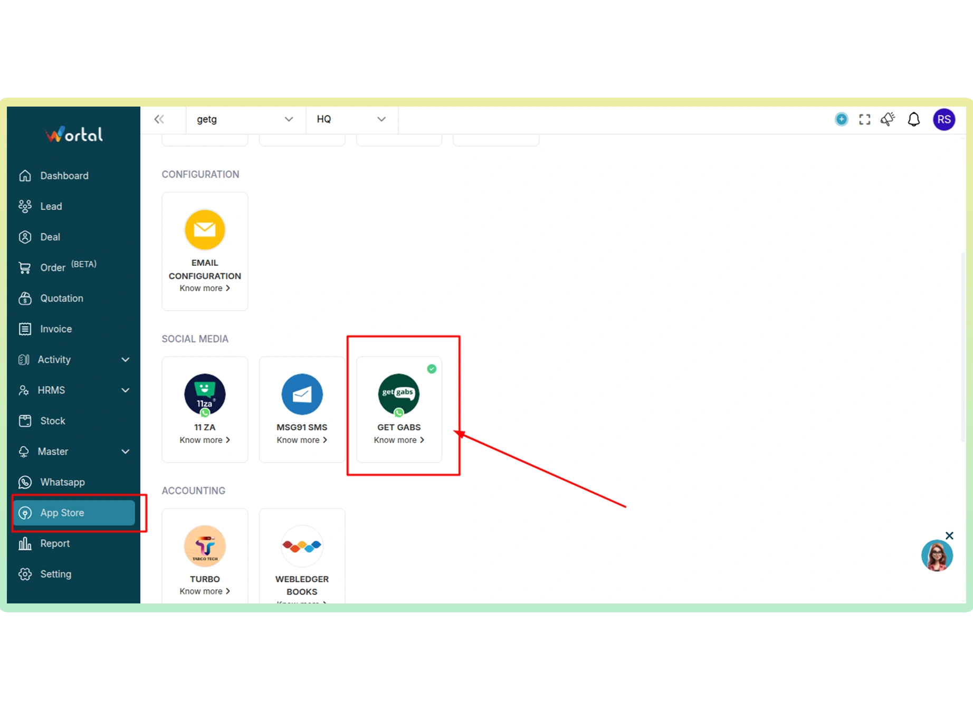Click the MSG91 SMS app icon
973x710 pixels.
[302, 394]
